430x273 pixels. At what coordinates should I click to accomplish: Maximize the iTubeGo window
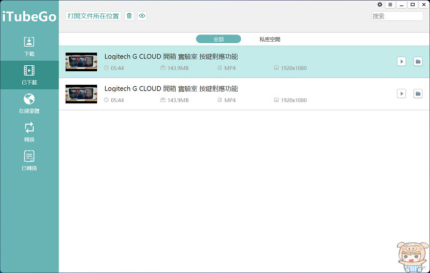pos(412,4)
